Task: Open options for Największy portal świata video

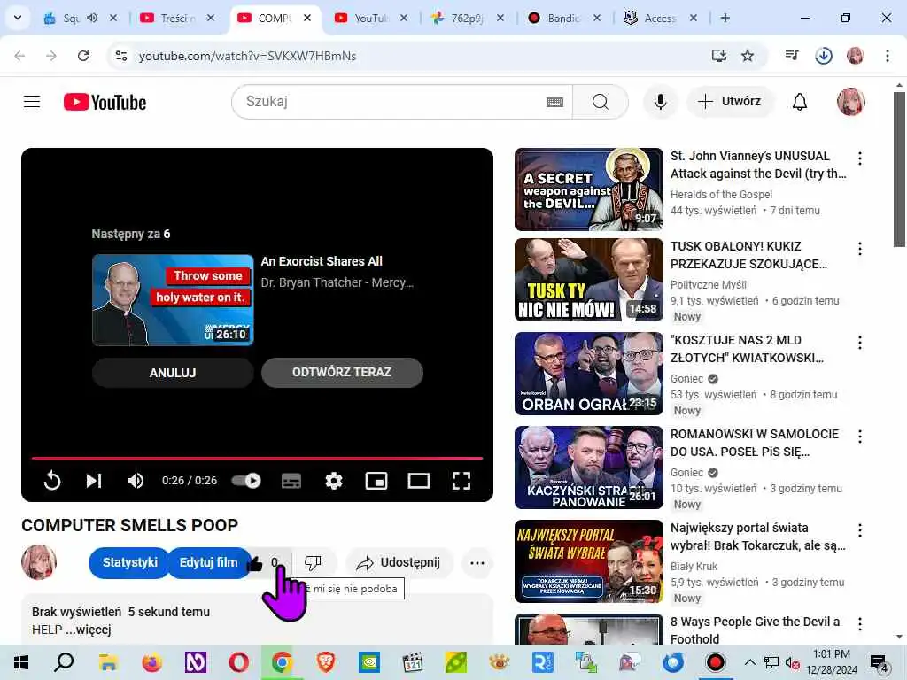Action: point(859,530)
